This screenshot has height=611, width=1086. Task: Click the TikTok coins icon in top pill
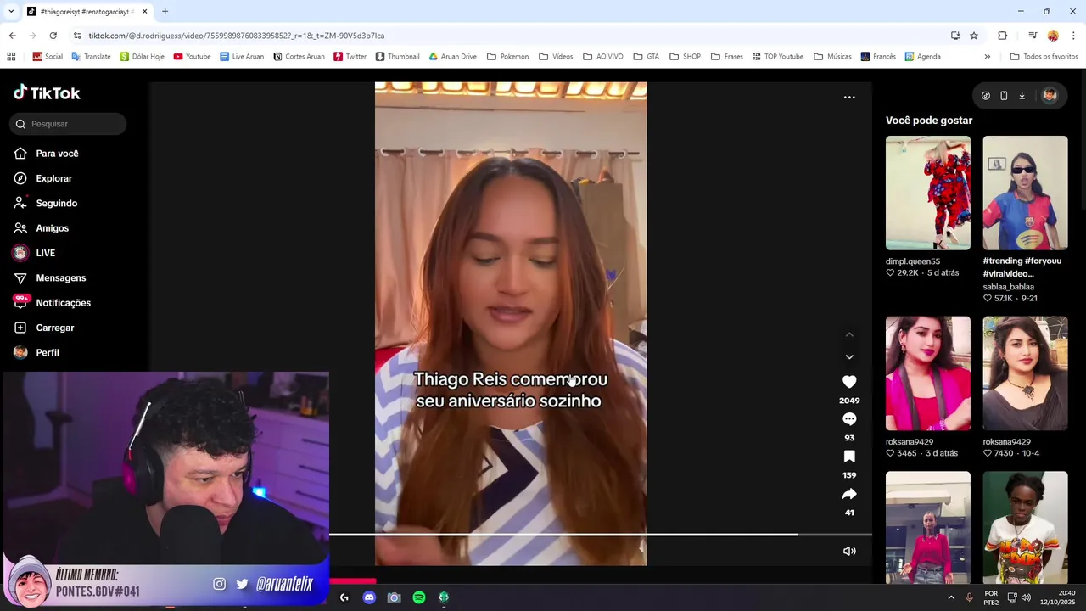(x=986, y=96)
